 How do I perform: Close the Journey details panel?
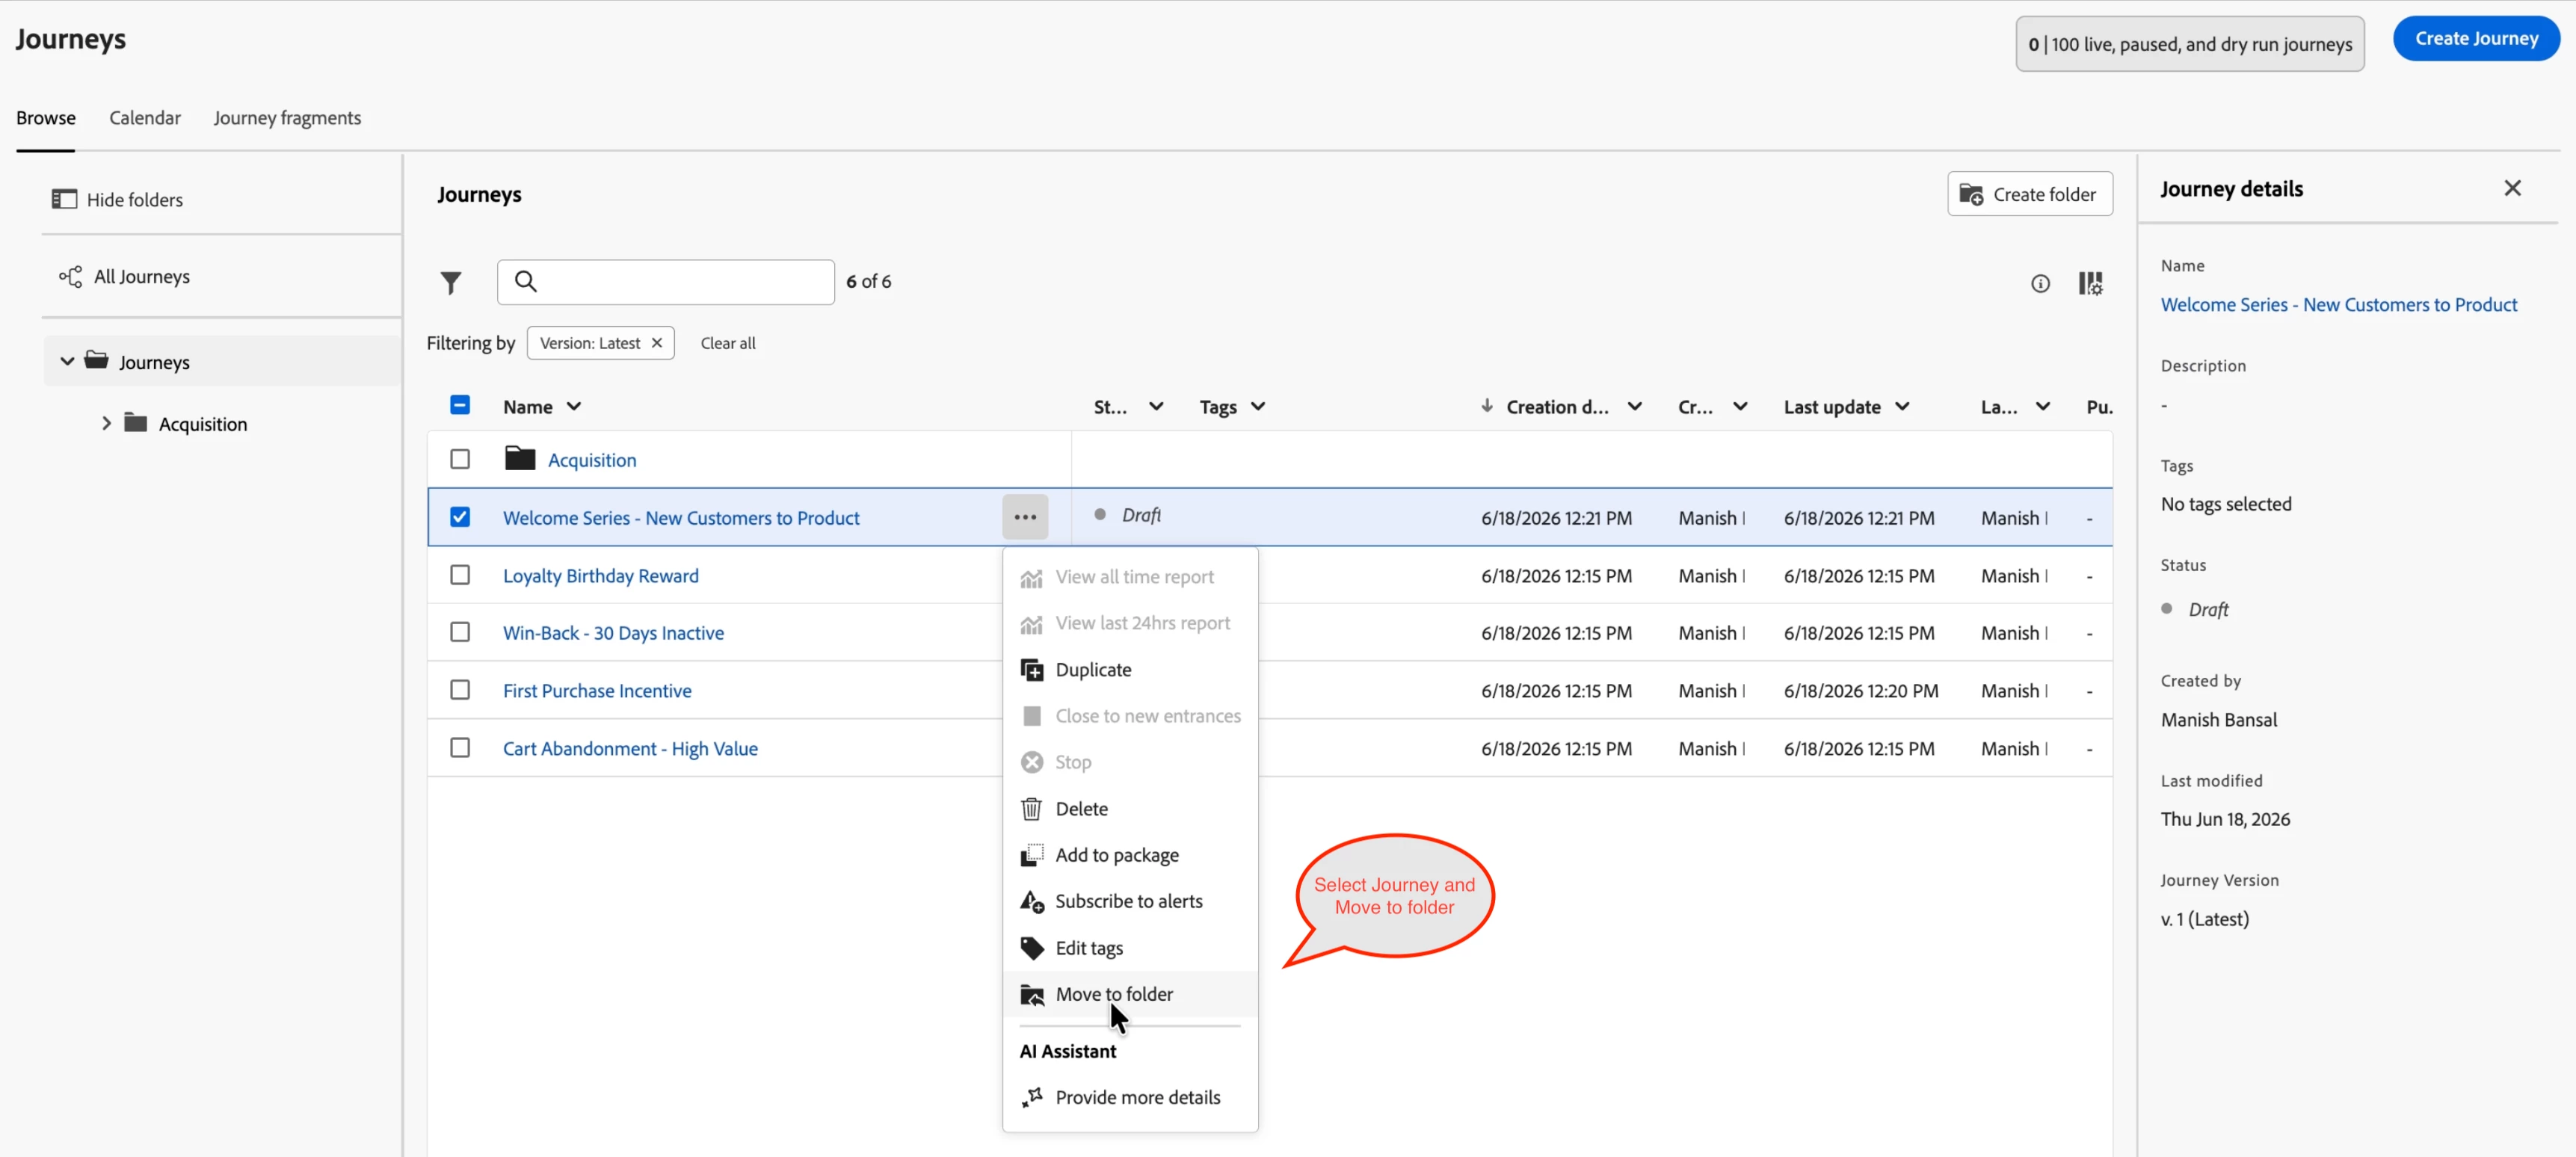2512,188
